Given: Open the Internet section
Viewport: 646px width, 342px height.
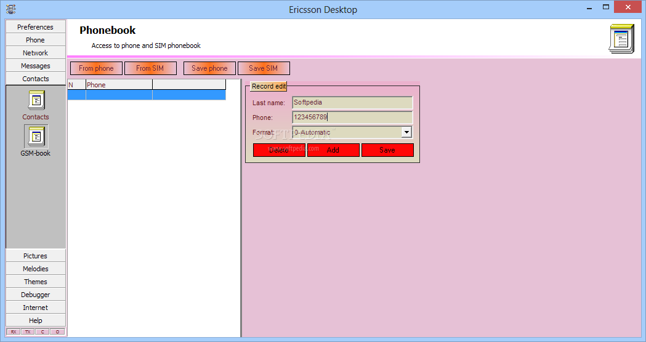Looking at the screenshot, I should coord(36,308).
